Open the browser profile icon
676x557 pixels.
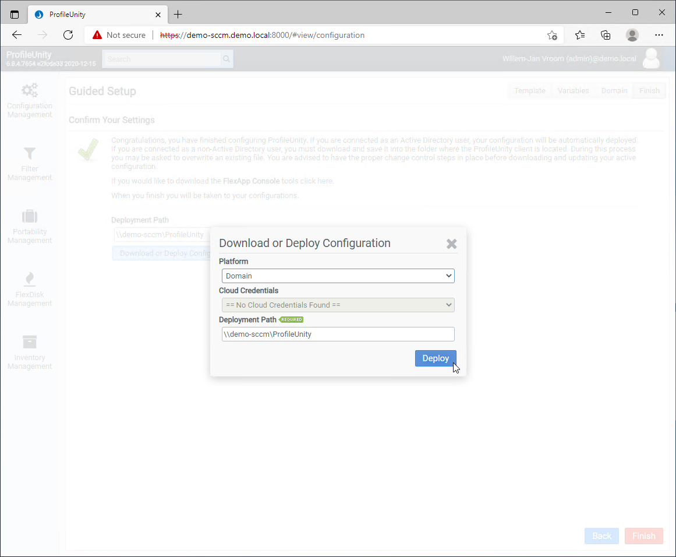pyautogui.click(x=632, y=35)
